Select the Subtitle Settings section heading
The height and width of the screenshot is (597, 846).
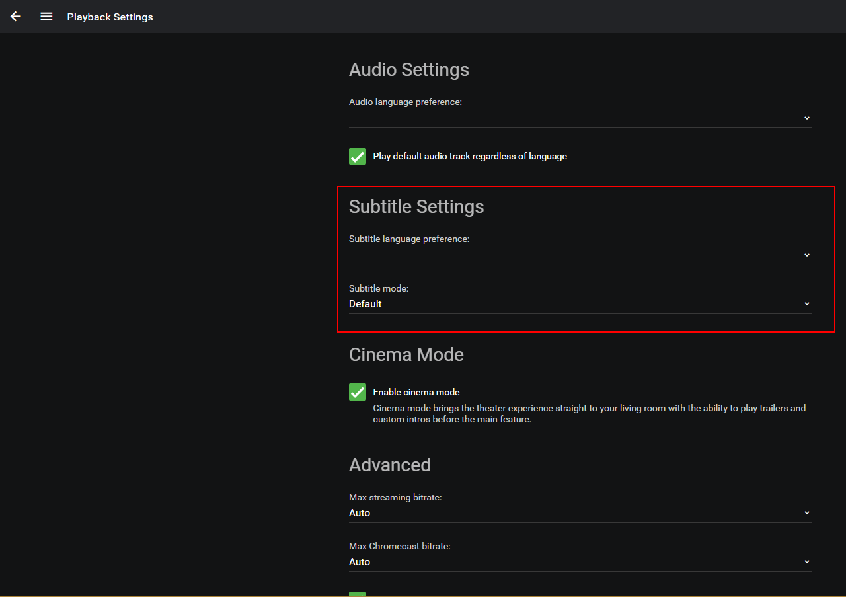click(x=416, y=206)
